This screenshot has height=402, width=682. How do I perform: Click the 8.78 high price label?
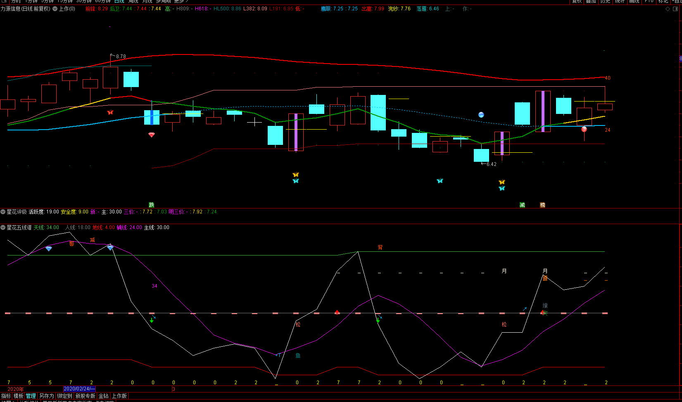(121, 57)
